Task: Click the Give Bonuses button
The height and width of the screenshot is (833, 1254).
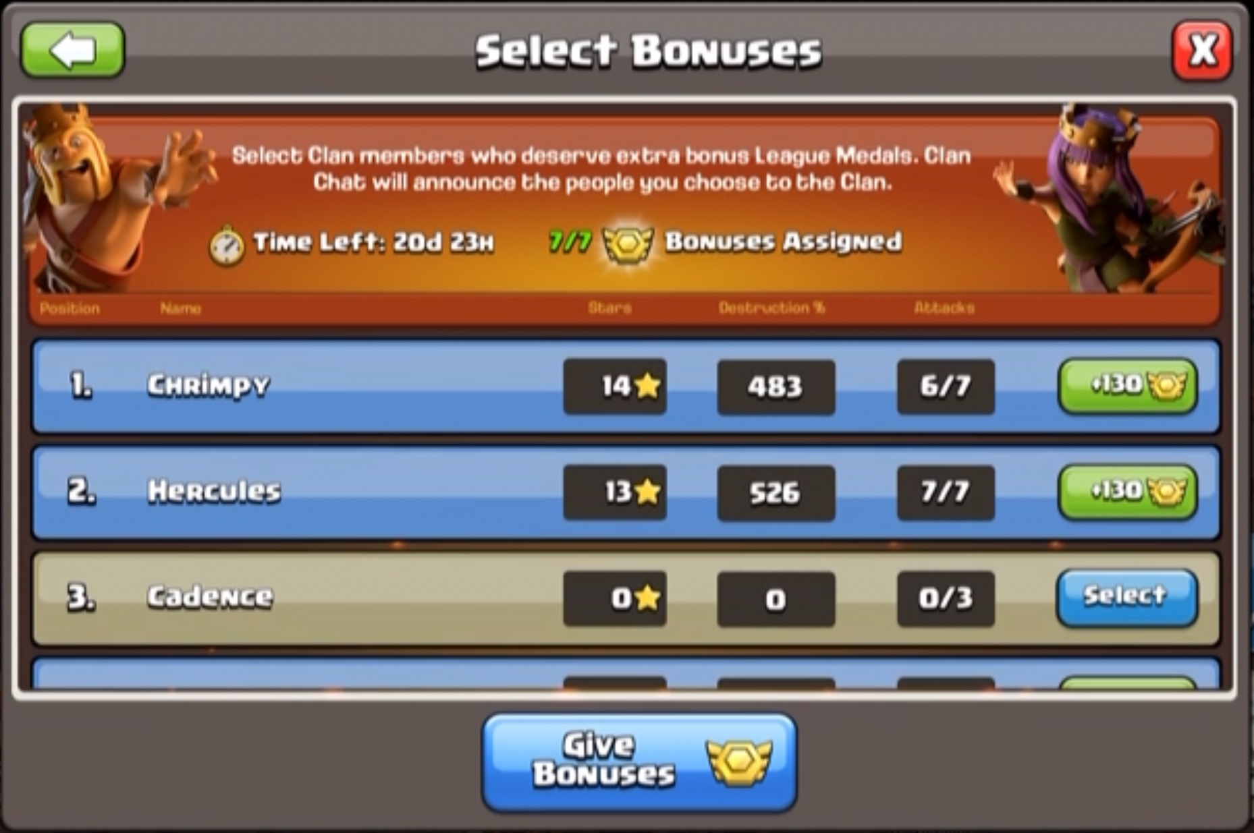Action: pyautogui.click(x=640, y=762)
